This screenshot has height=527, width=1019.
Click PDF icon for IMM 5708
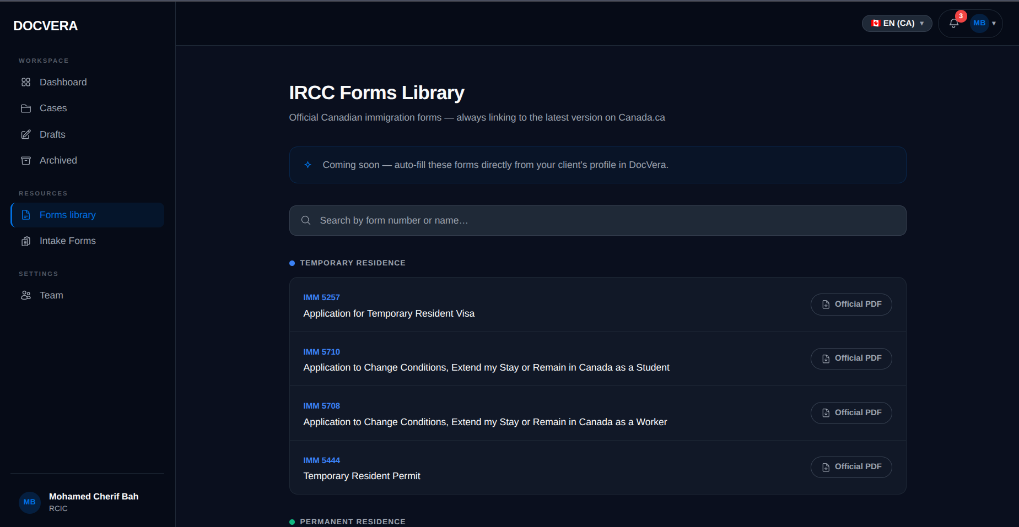[x=826, y=413]
